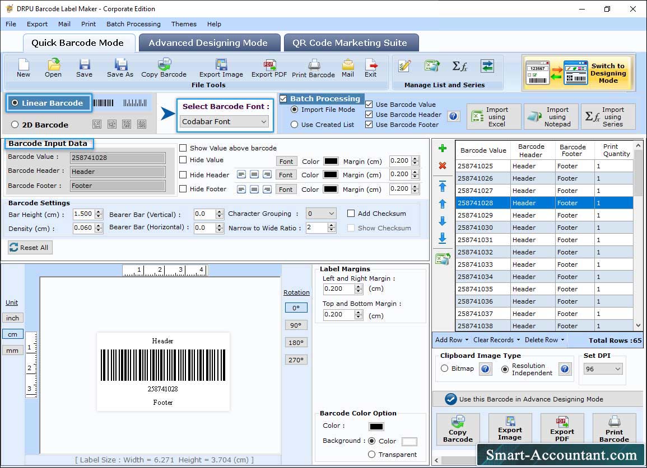Click Import using Notepad
The image size is (647, 468).
click(551, 117)
